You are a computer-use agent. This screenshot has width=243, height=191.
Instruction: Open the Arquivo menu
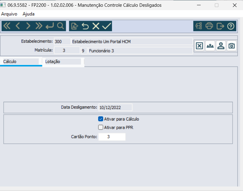(x=9, y=14)
